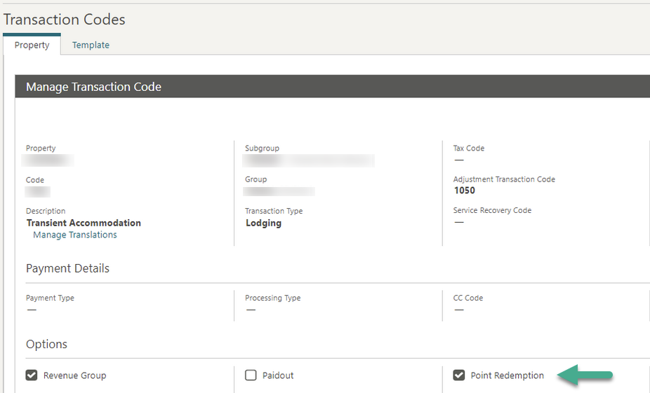Switch to the Property tab
Viewport: 650px width, 393px height.
click(x=32, y=45)
